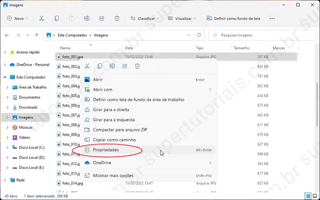Choose Abrir in the context menu
The height and width of the screenshot is (200, 320).
pyautogui.click(x=148, y=80)
